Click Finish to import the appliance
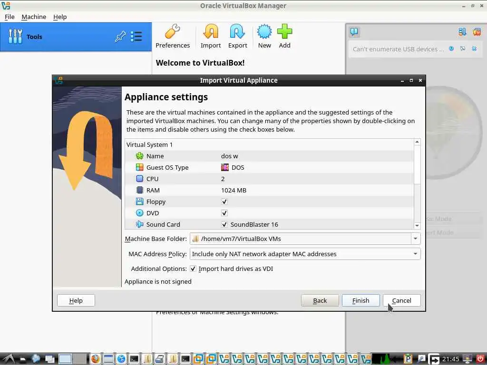487x365 pixels. click(360, 300)
